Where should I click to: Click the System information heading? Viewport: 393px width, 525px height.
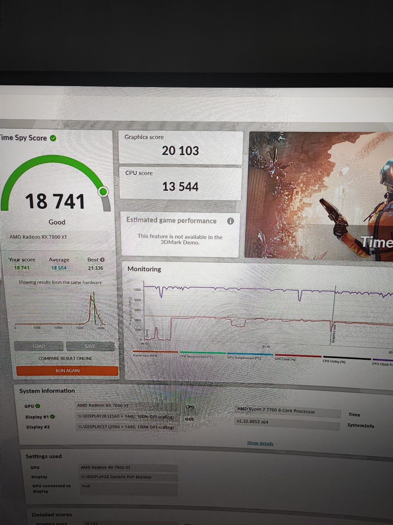click(47, 391)
